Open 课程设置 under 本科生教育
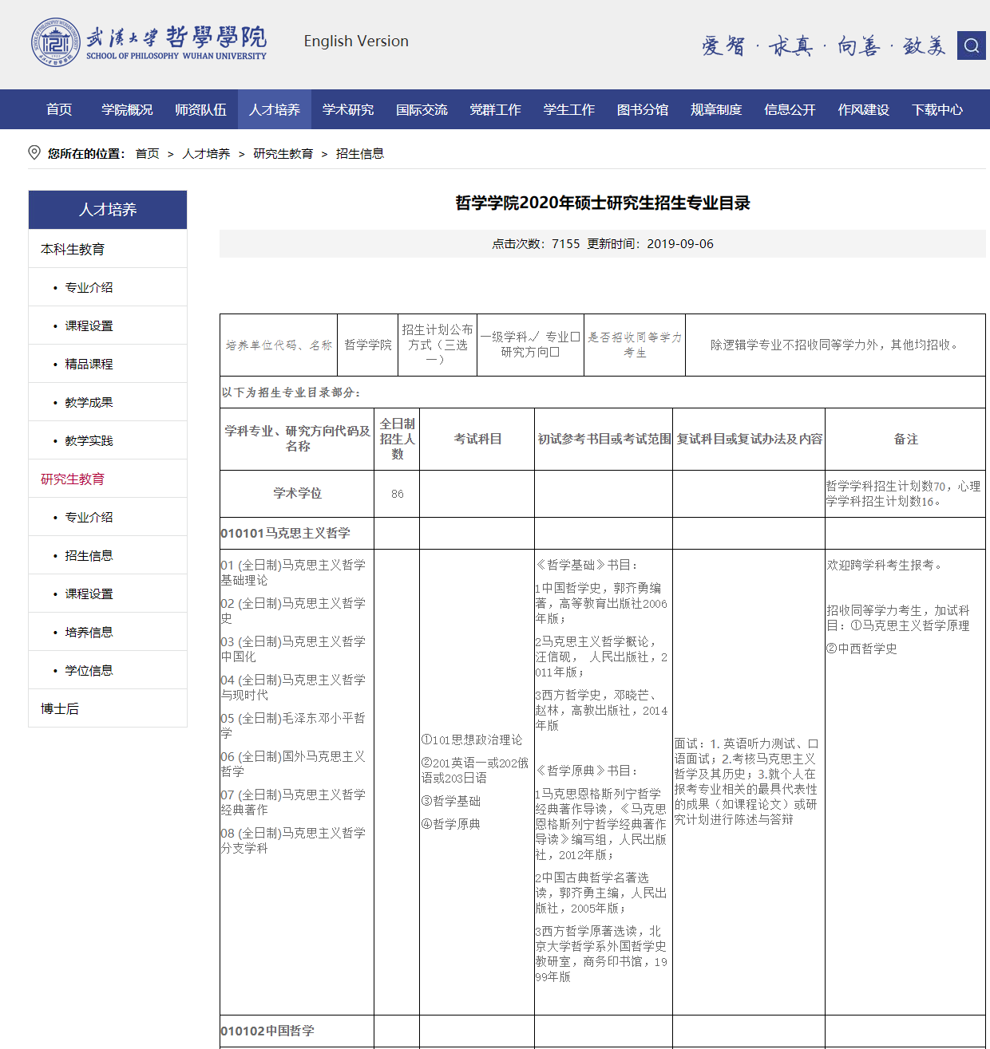This screenshot has width=990, height=1049. 108,325
